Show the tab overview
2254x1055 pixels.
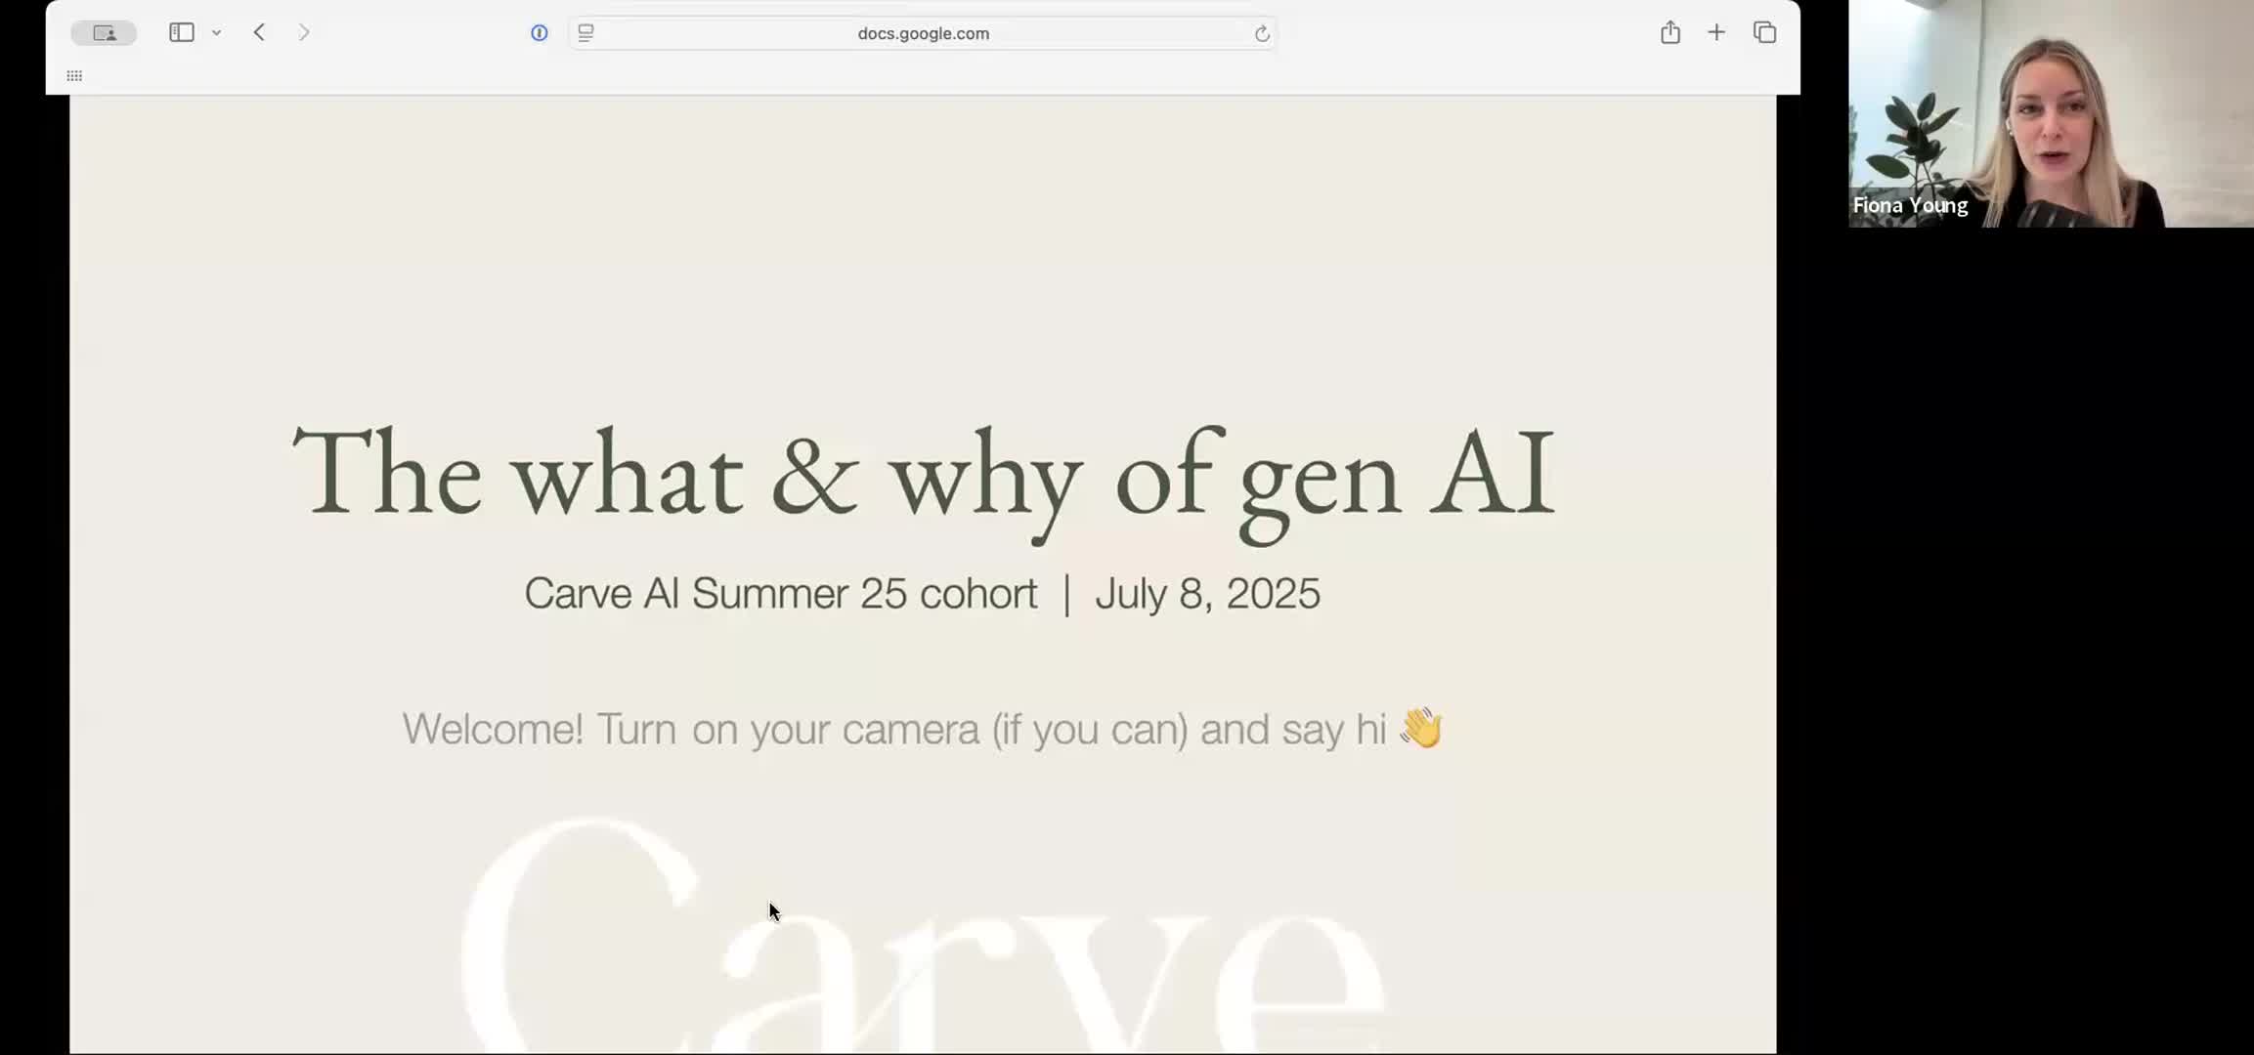click(x=1764, y=32)
